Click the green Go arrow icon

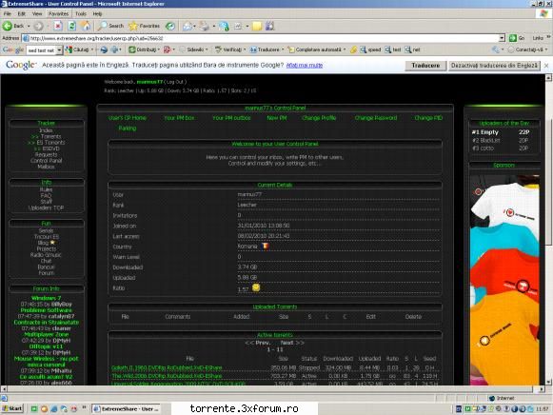point(513,38)
